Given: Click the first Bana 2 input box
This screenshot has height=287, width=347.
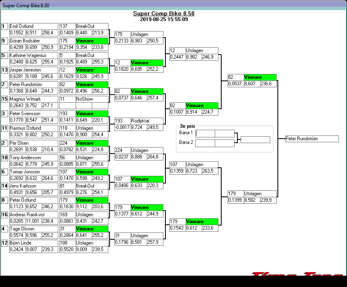Looking at the screenshot, I should (x=205, y=143).
